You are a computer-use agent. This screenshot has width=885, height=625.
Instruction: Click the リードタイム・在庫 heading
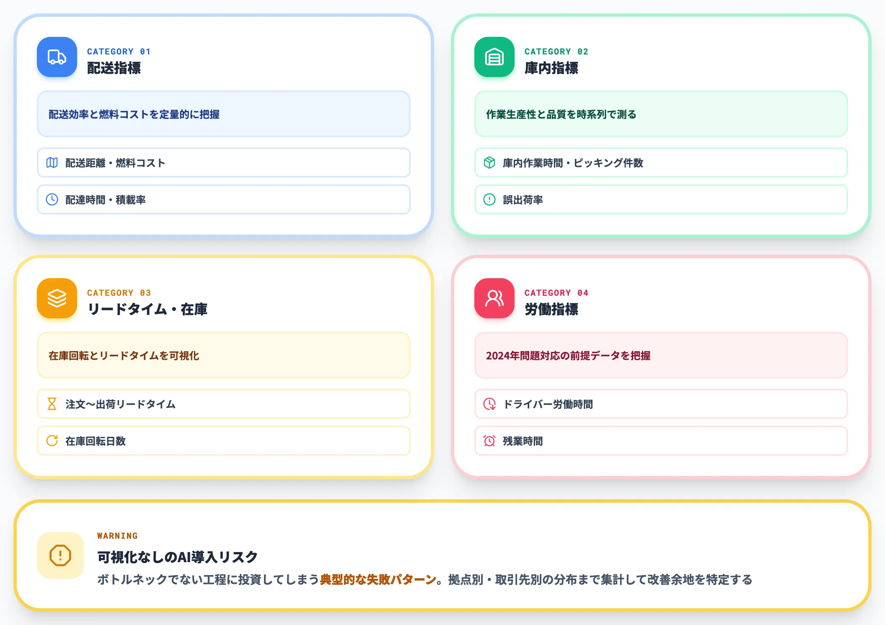click(147, 309)
